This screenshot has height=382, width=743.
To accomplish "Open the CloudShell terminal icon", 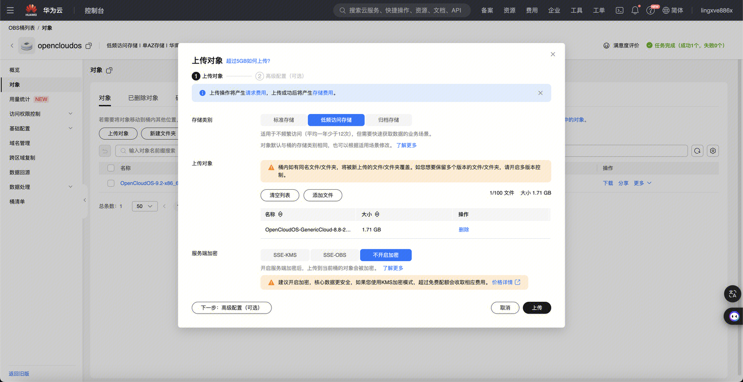I will click(x=619, y=10).
